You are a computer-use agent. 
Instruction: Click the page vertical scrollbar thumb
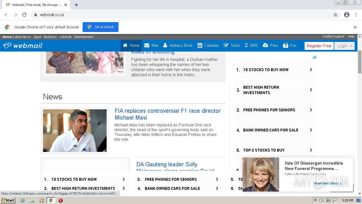coord(360,62)
